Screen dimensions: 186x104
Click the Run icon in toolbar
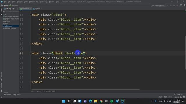pyautogui.click(x=168, y=5)
